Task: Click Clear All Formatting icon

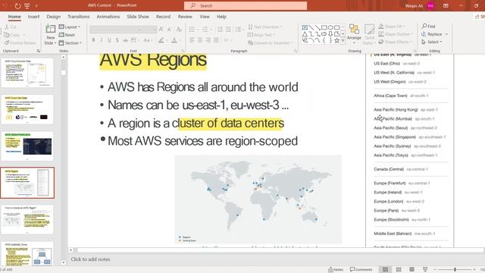Action: click(179, 30)
